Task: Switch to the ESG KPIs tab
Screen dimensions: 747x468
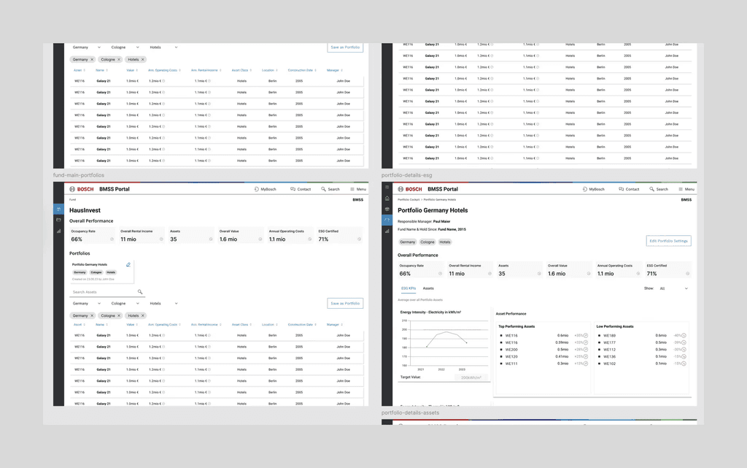Action: (409, 288)
